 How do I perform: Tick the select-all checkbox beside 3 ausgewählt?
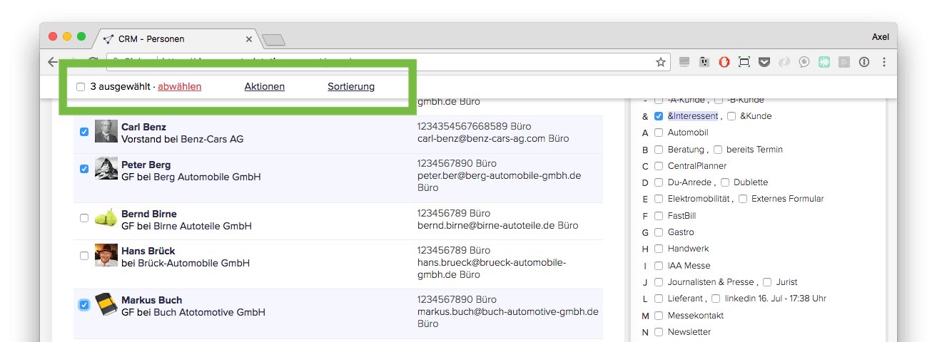[x=81, y=87]
